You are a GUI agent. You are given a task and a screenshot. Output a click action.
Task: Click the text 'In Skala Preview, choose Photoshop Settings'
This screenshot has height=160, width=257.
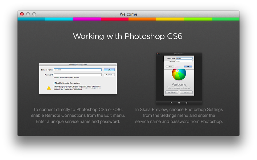(x=179, y=109)
